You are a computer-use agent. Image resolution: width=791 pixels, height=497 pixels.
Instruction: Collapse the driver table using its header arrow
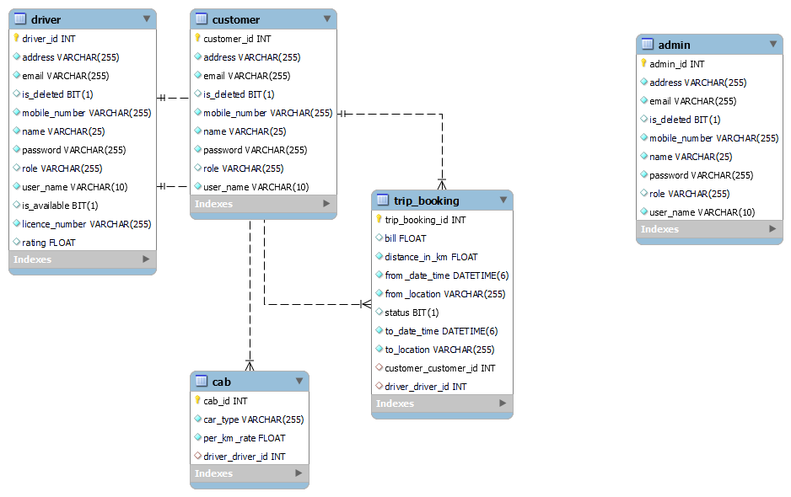[x=148, y=19]
